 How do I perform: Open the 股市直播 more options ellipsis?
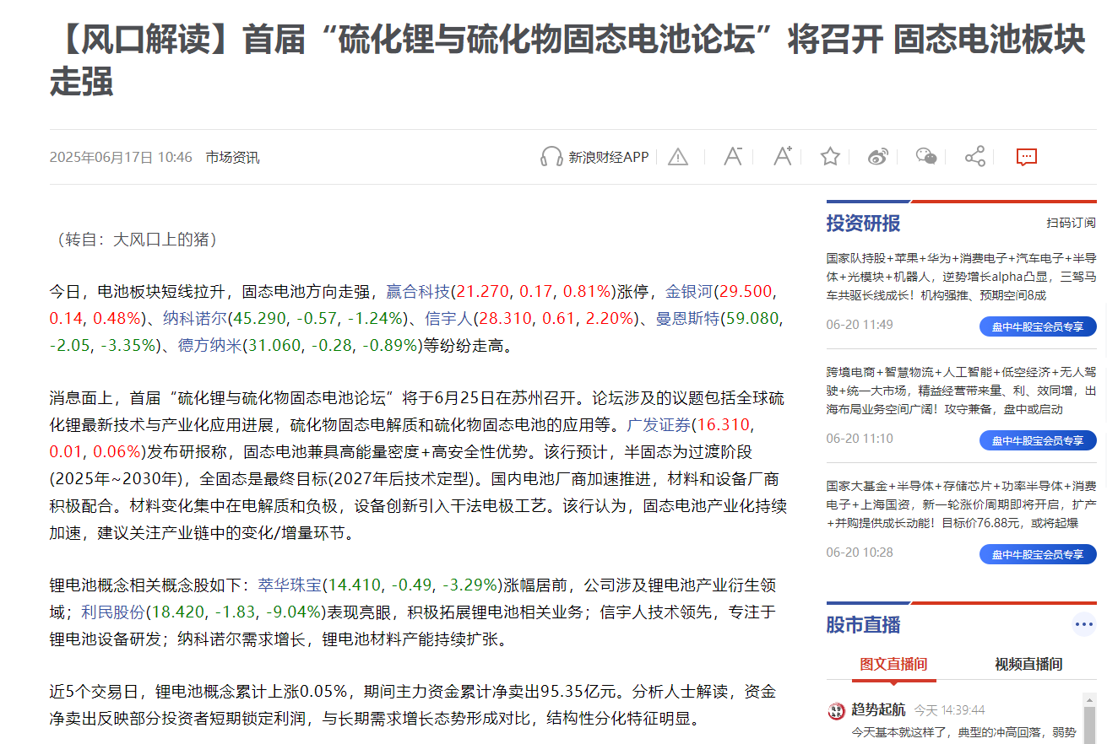point(1083,625)
